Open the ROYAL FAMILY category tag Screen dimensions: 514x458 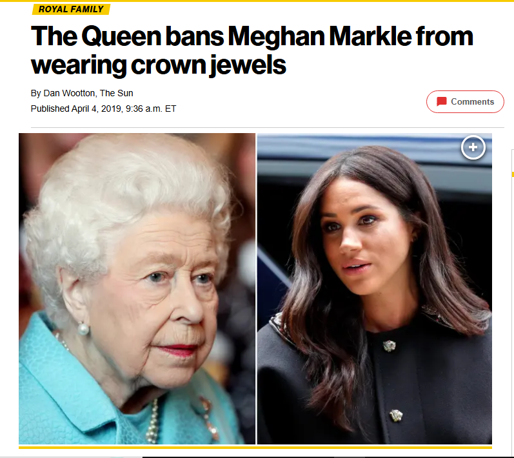tap(71, 9)
